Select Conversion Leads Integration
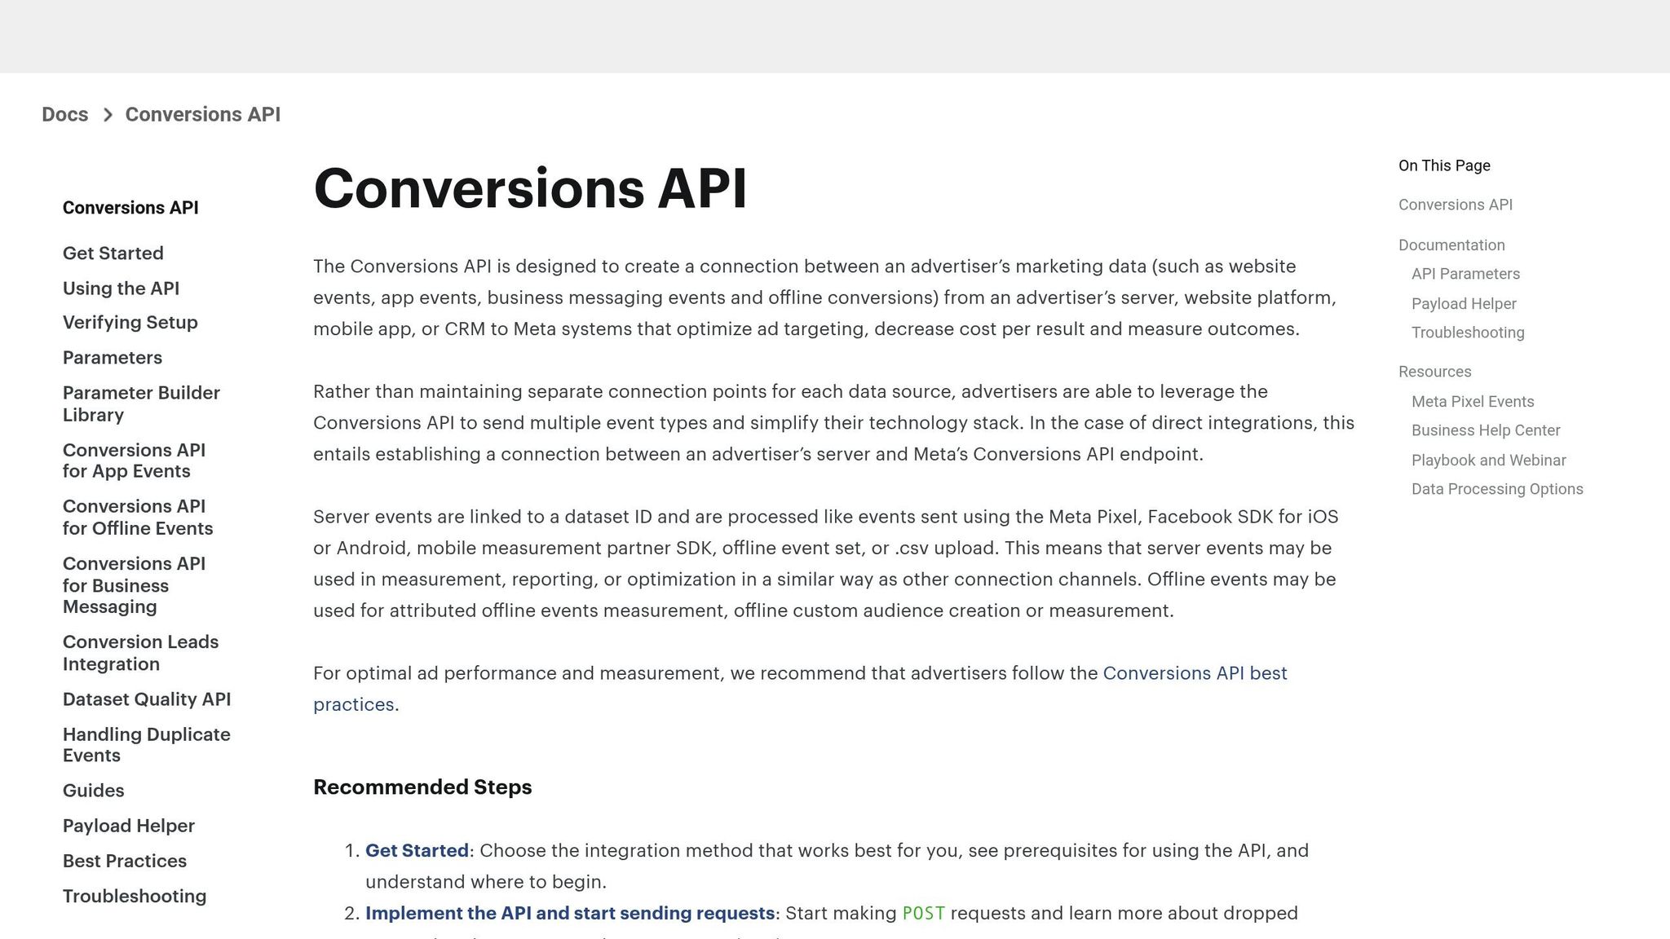 [x=140, y=652]
